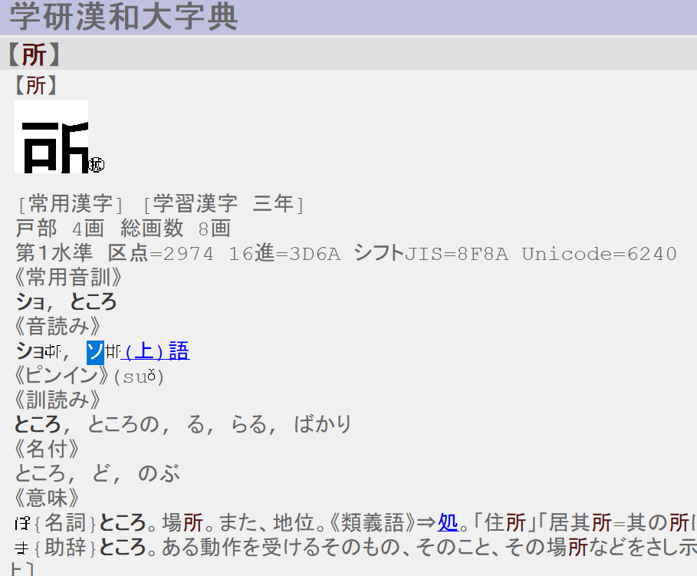This screenshot has width=697, height=576.
Task: Click the [学習漢字 三年] label
Action: [x=224, y=204]
